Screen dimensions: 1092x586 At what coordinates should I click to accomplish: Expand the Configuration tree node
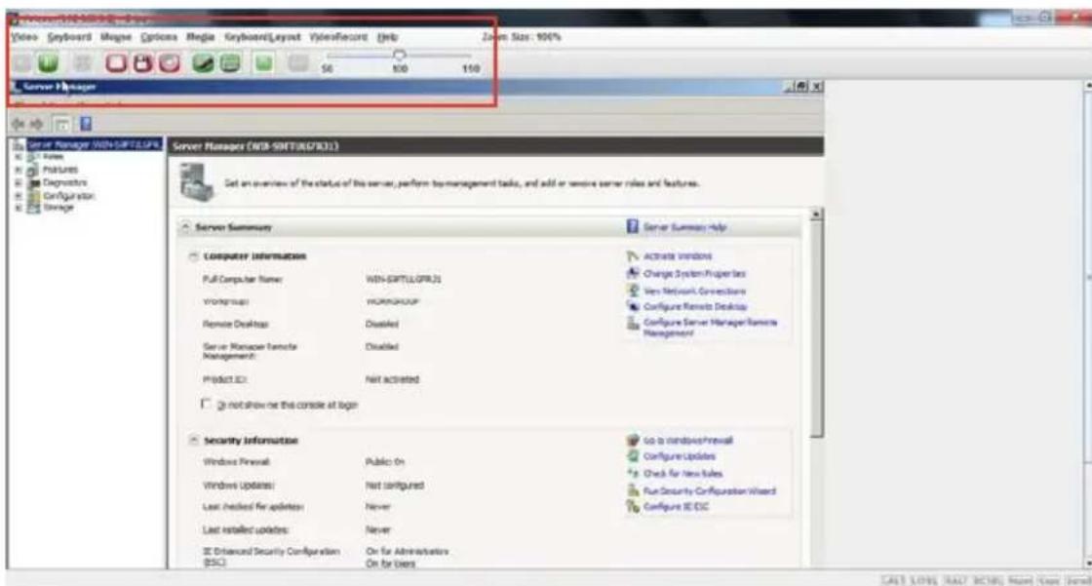[x=19, y=196]
